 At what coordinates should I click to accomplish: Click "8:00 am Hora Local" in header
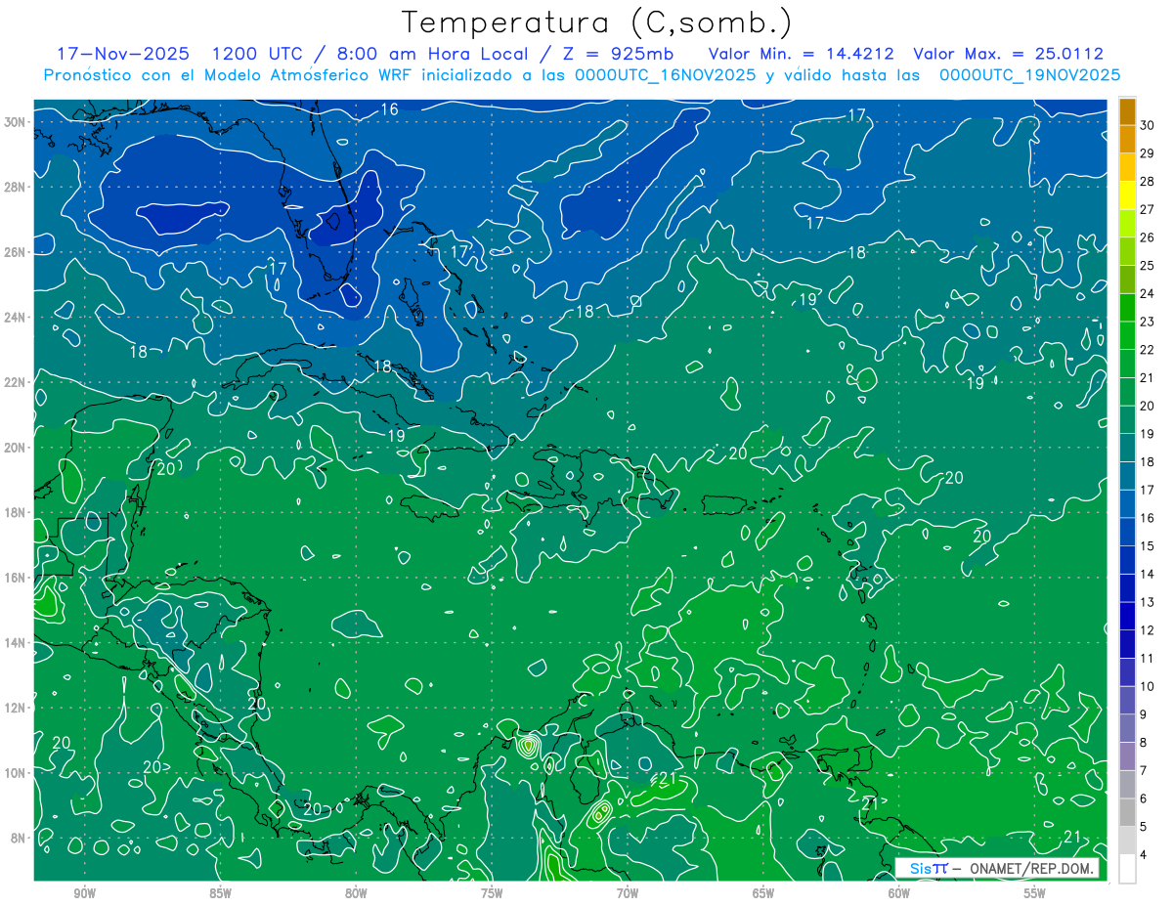click(x=432, y=54)
